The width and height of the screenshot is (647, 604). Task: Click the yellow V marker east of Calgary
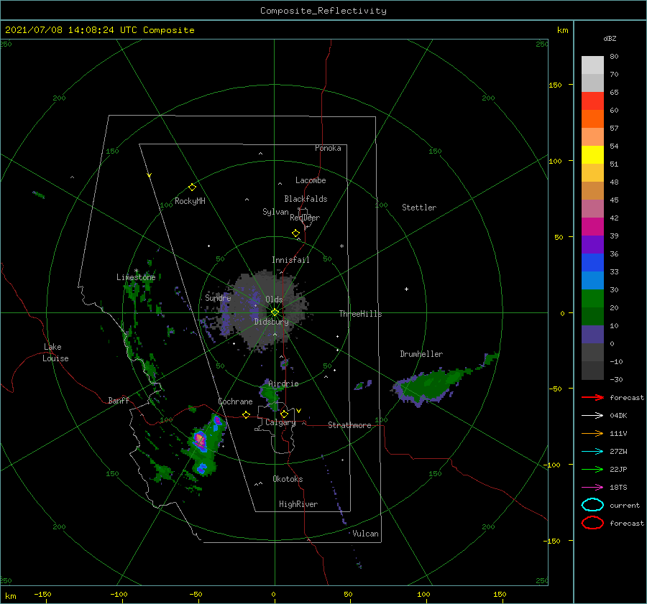point(298,411)
